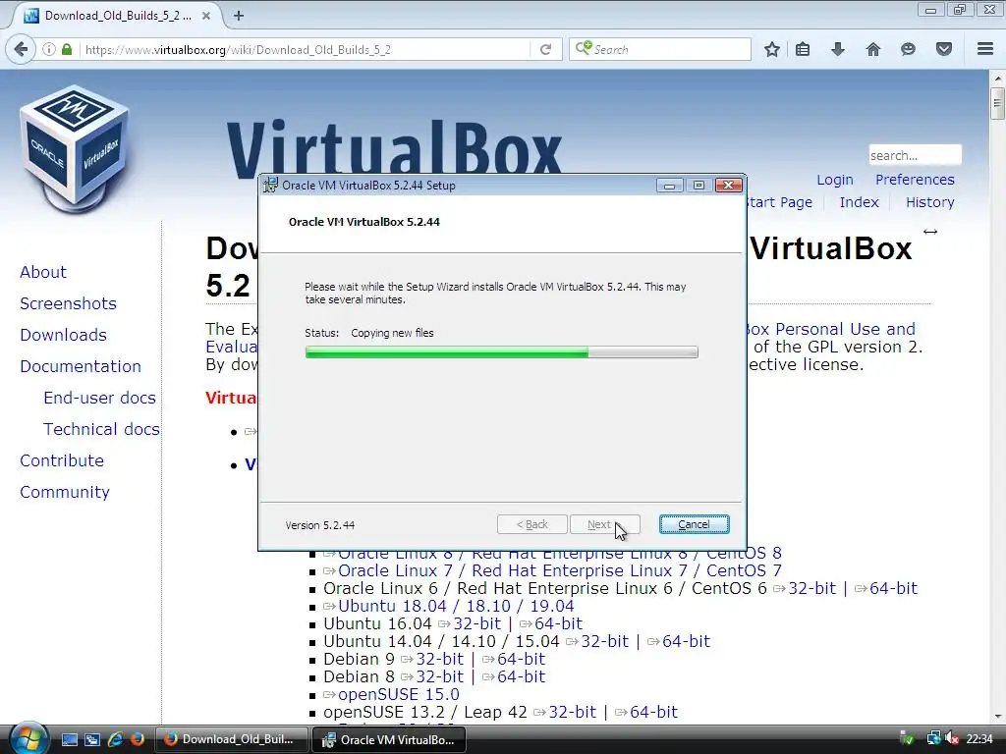Click the URL address field
This screenshot has width=1006, height=754.
pos(305,49)
